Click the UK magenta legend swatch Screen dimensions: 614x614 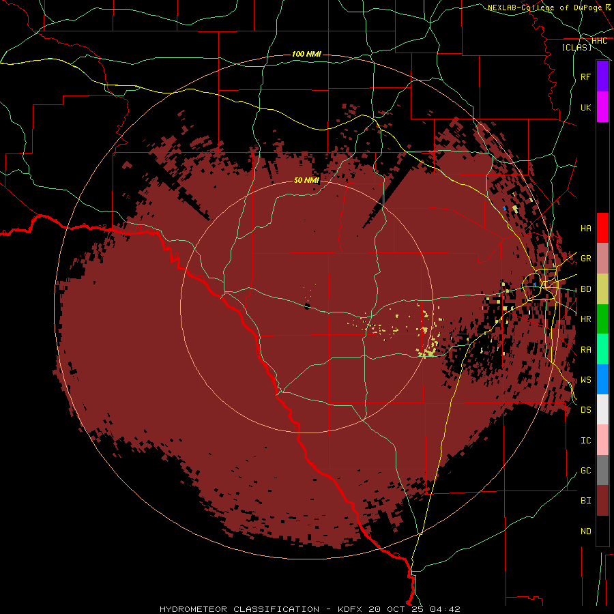pyautogui.click(x=602, y=107)
